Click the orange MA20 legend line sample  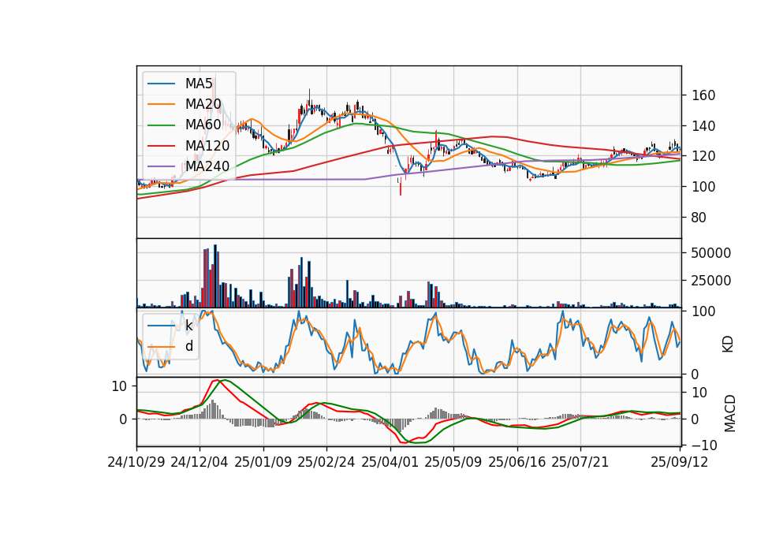point(161,104)
